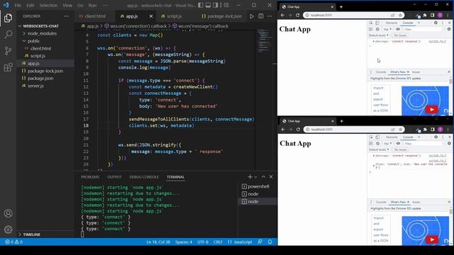Screen dimensions: 454x255
Task: Open client.html in the Explorer tree
Action: 40,49
